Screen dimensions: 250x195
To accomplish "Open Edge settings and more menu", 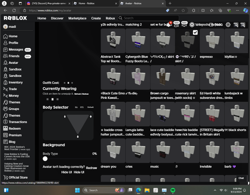I will pyautogui.click(x=237, y=10).
